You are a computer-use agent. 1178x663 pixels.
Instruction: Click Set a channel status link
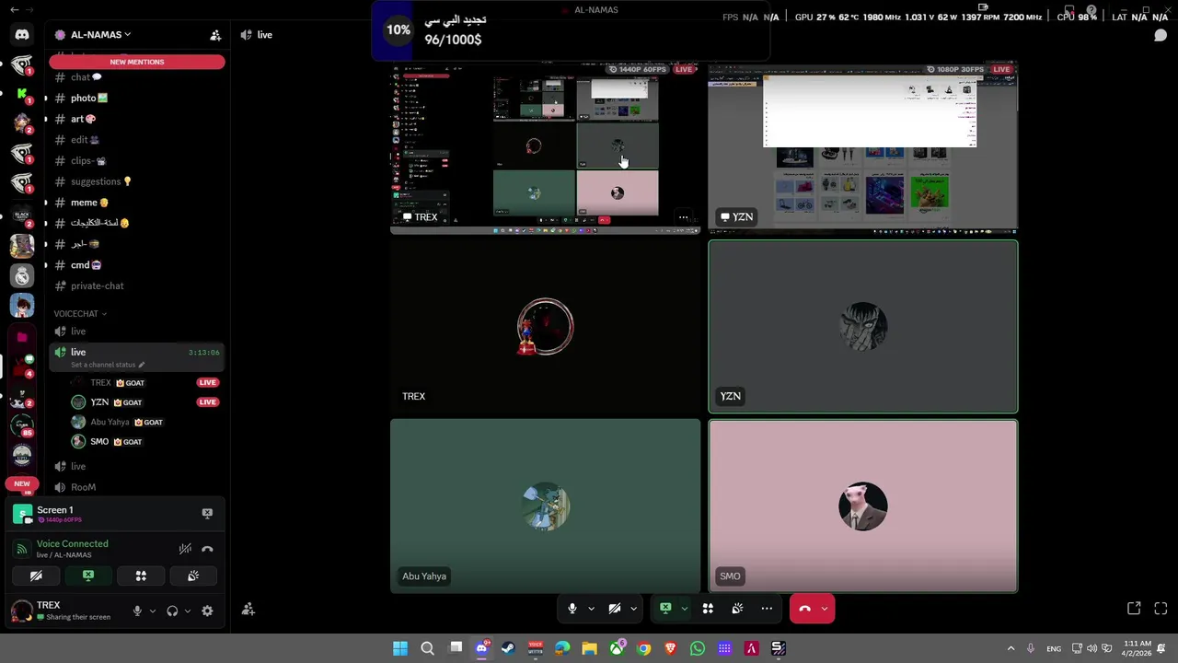point(107,365)
